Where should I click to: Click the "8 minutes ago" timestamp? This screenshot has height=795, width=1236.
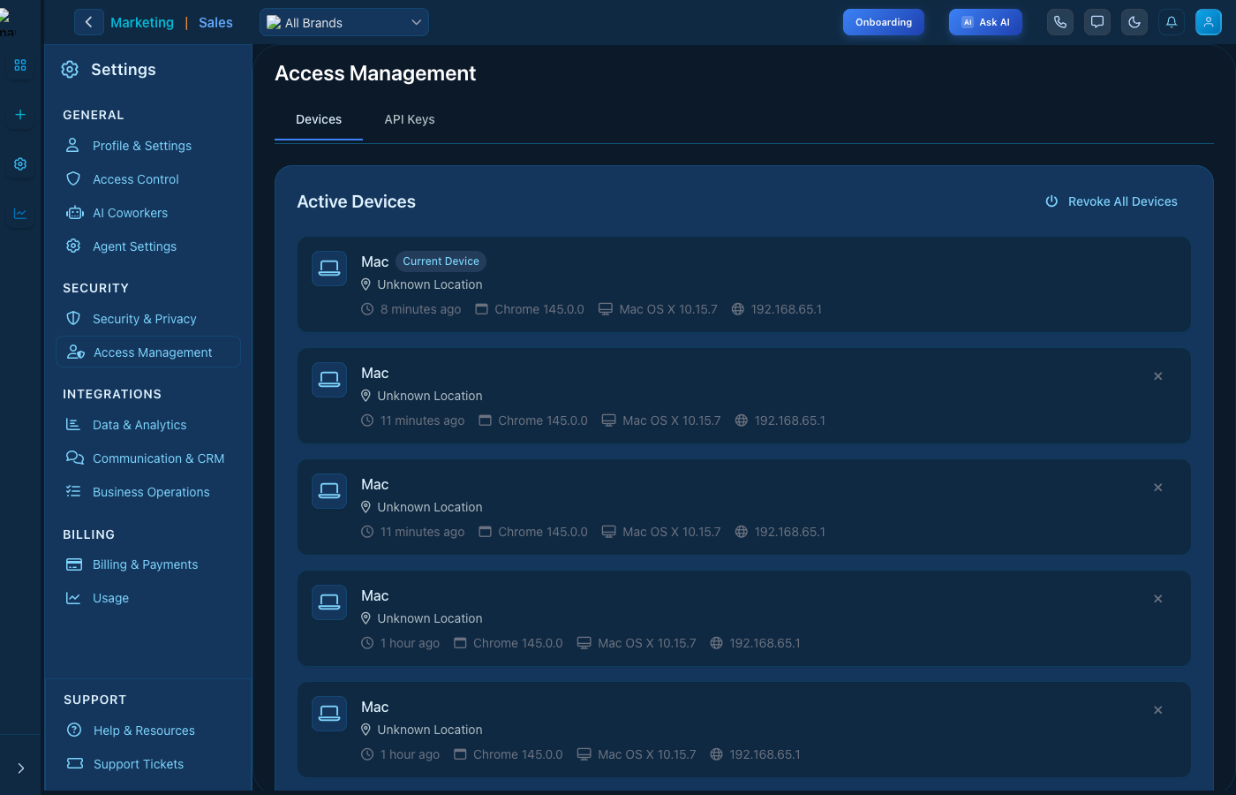420,309
